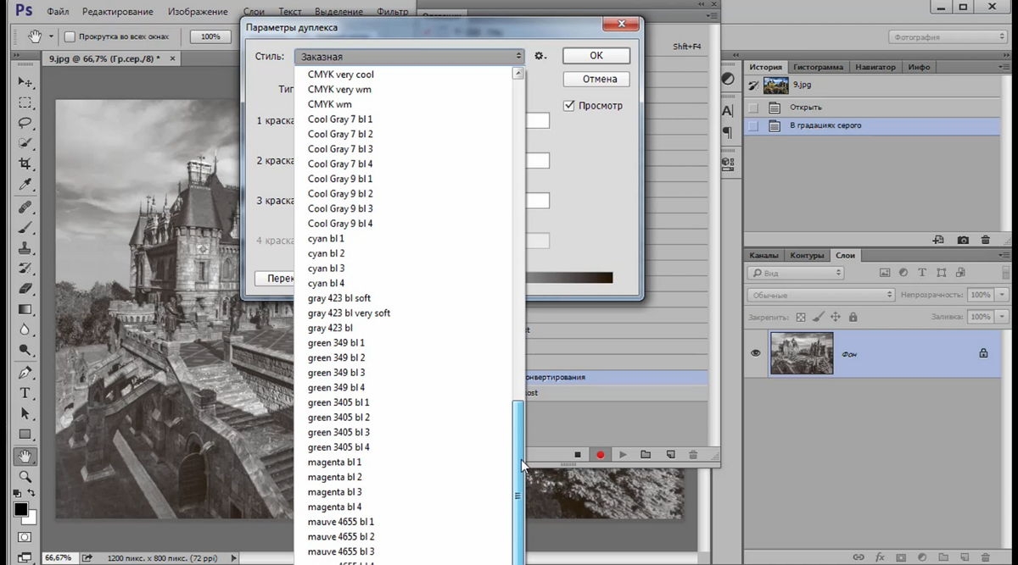Select the Move tool
This screenshot has height=565, width=1018.
[25, 82]
